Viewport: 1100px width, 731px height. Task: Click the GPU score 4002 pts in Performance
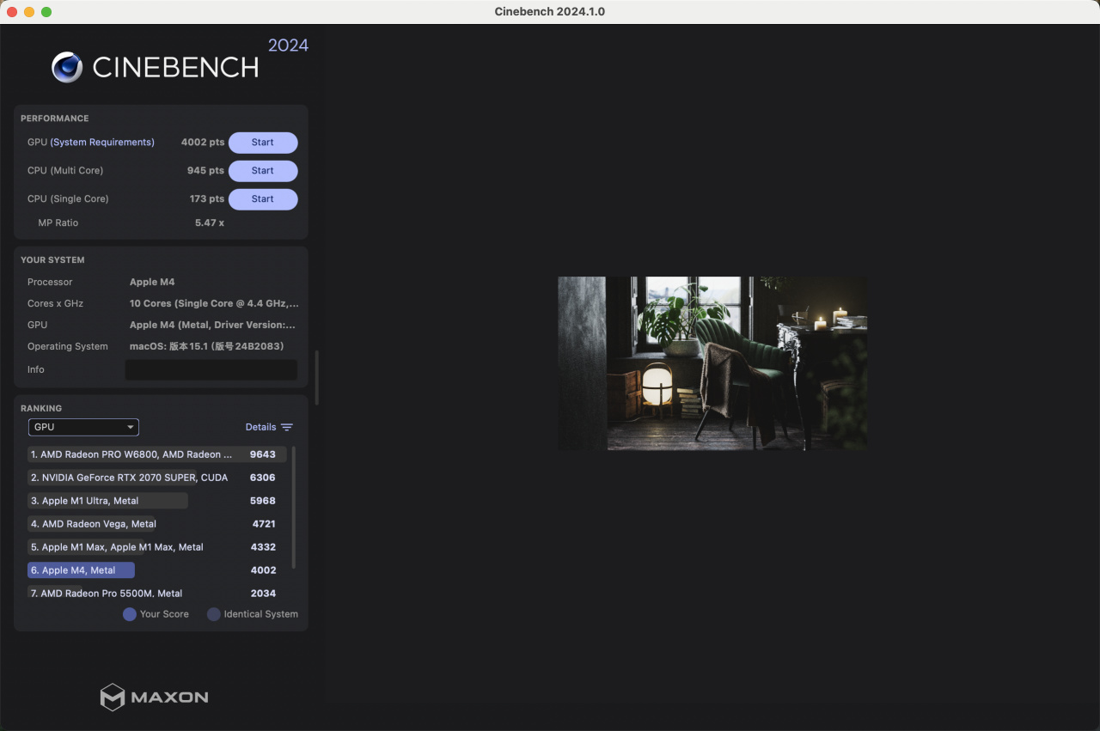203,143
